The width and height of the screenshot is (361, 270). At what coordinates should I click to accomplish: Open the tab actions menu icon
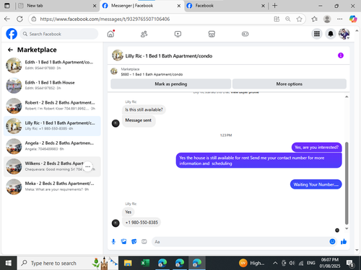click(7, 6)
